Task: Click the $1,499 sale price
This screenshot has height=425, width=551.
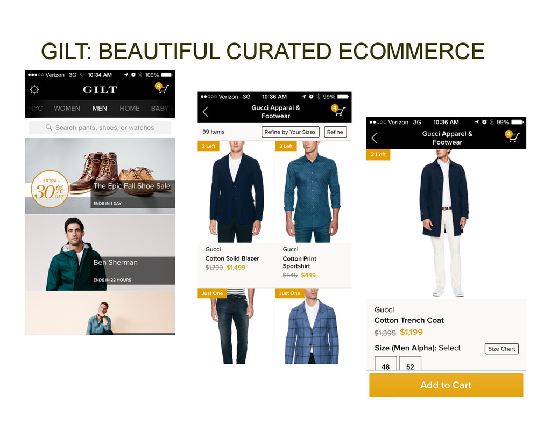Action: (x=236, y=268)
